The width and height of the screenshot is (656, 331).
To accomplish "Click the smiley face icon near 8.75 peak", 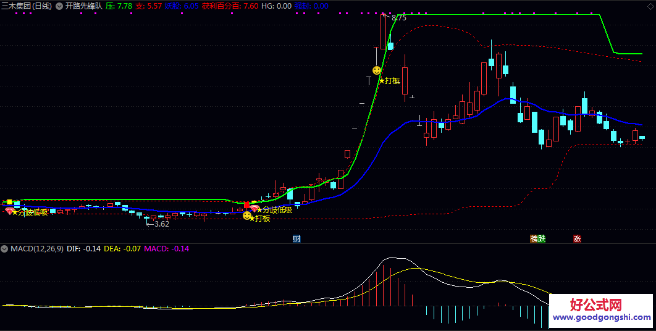I will pyautogui.click(x=377, y=70).
